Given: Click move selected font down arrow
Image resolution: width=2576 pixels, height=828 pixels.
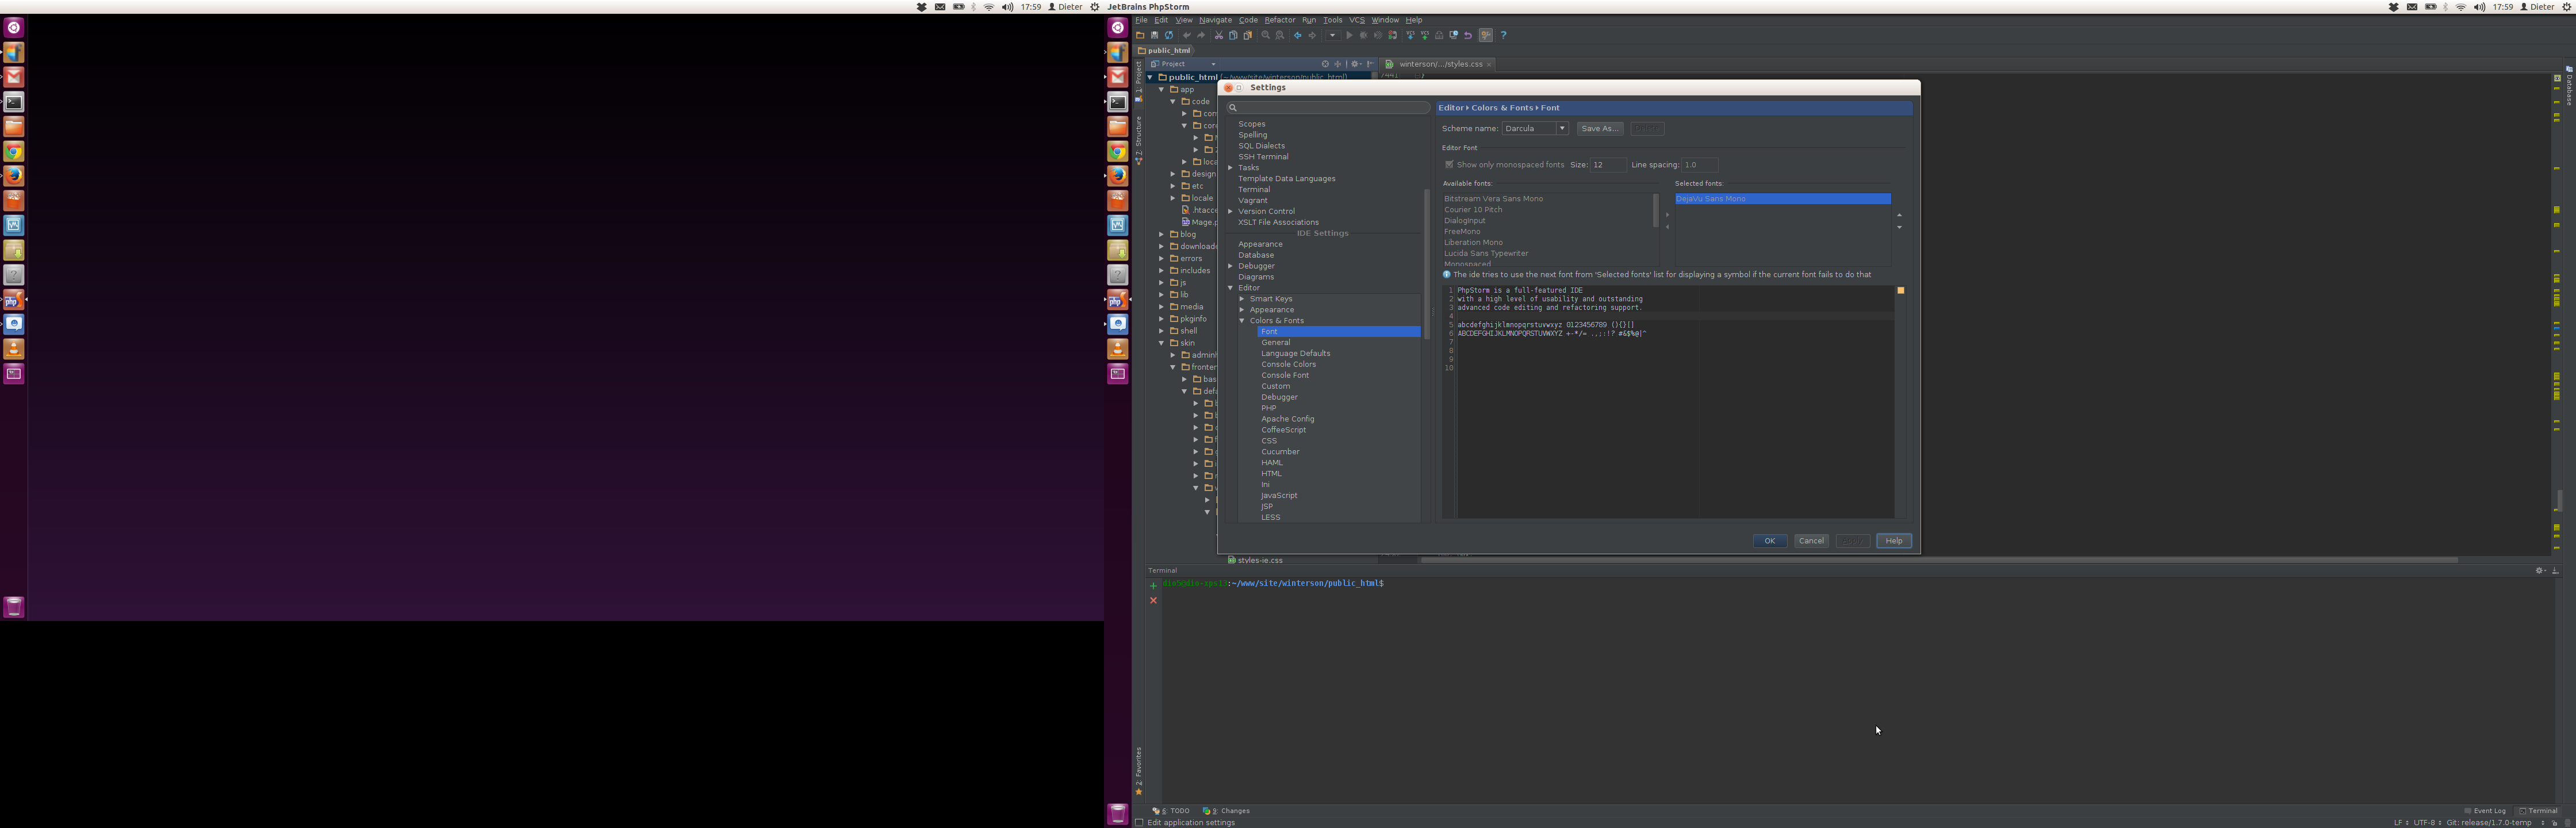Looking at the screenshot, I should 1899,227.
